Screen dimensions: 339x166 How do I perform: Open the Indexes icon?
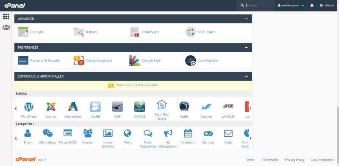click(x=79, y=32)
